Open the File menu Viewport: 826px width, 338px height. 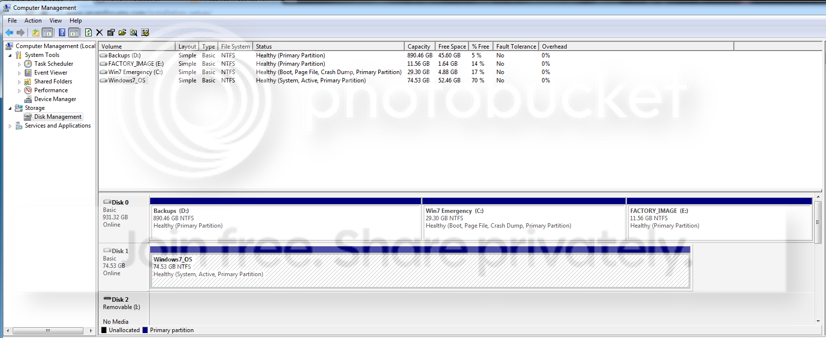pos(12,21)
